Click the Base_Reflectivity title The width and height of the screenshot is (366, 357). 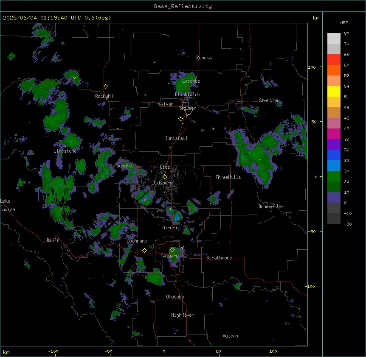183,6
